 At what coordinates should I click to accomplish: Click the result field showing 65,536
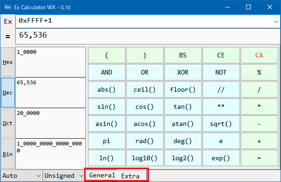tap(147, 37)
